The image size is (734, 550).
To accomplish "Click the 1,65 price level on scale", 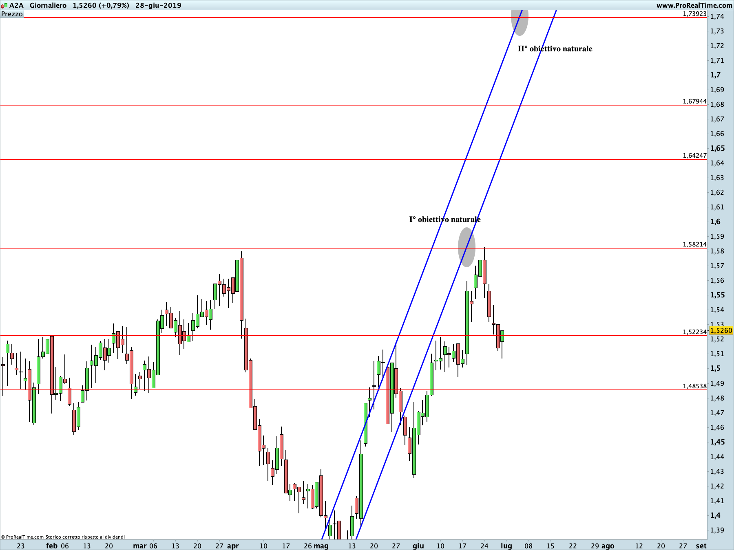I will (x=718, y=148).
